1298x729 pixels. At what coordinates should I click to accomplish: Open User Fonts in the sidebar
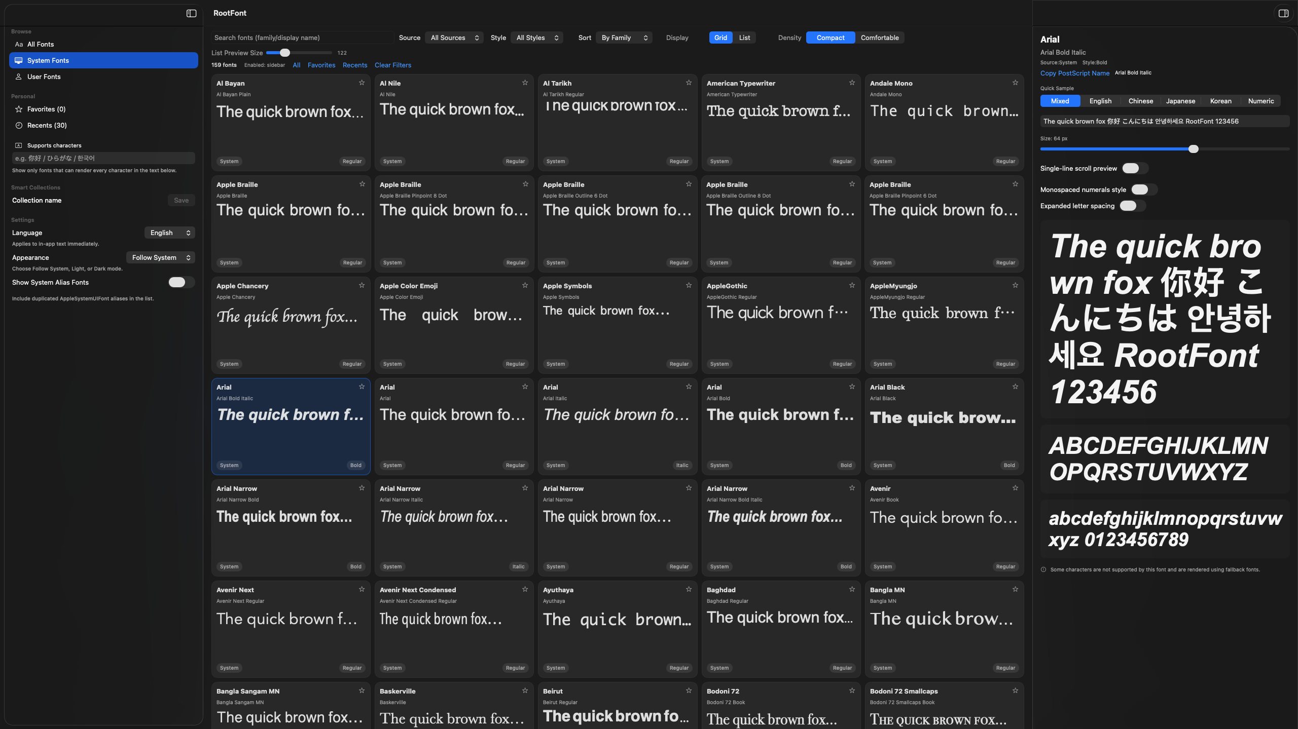click(103, 76)
